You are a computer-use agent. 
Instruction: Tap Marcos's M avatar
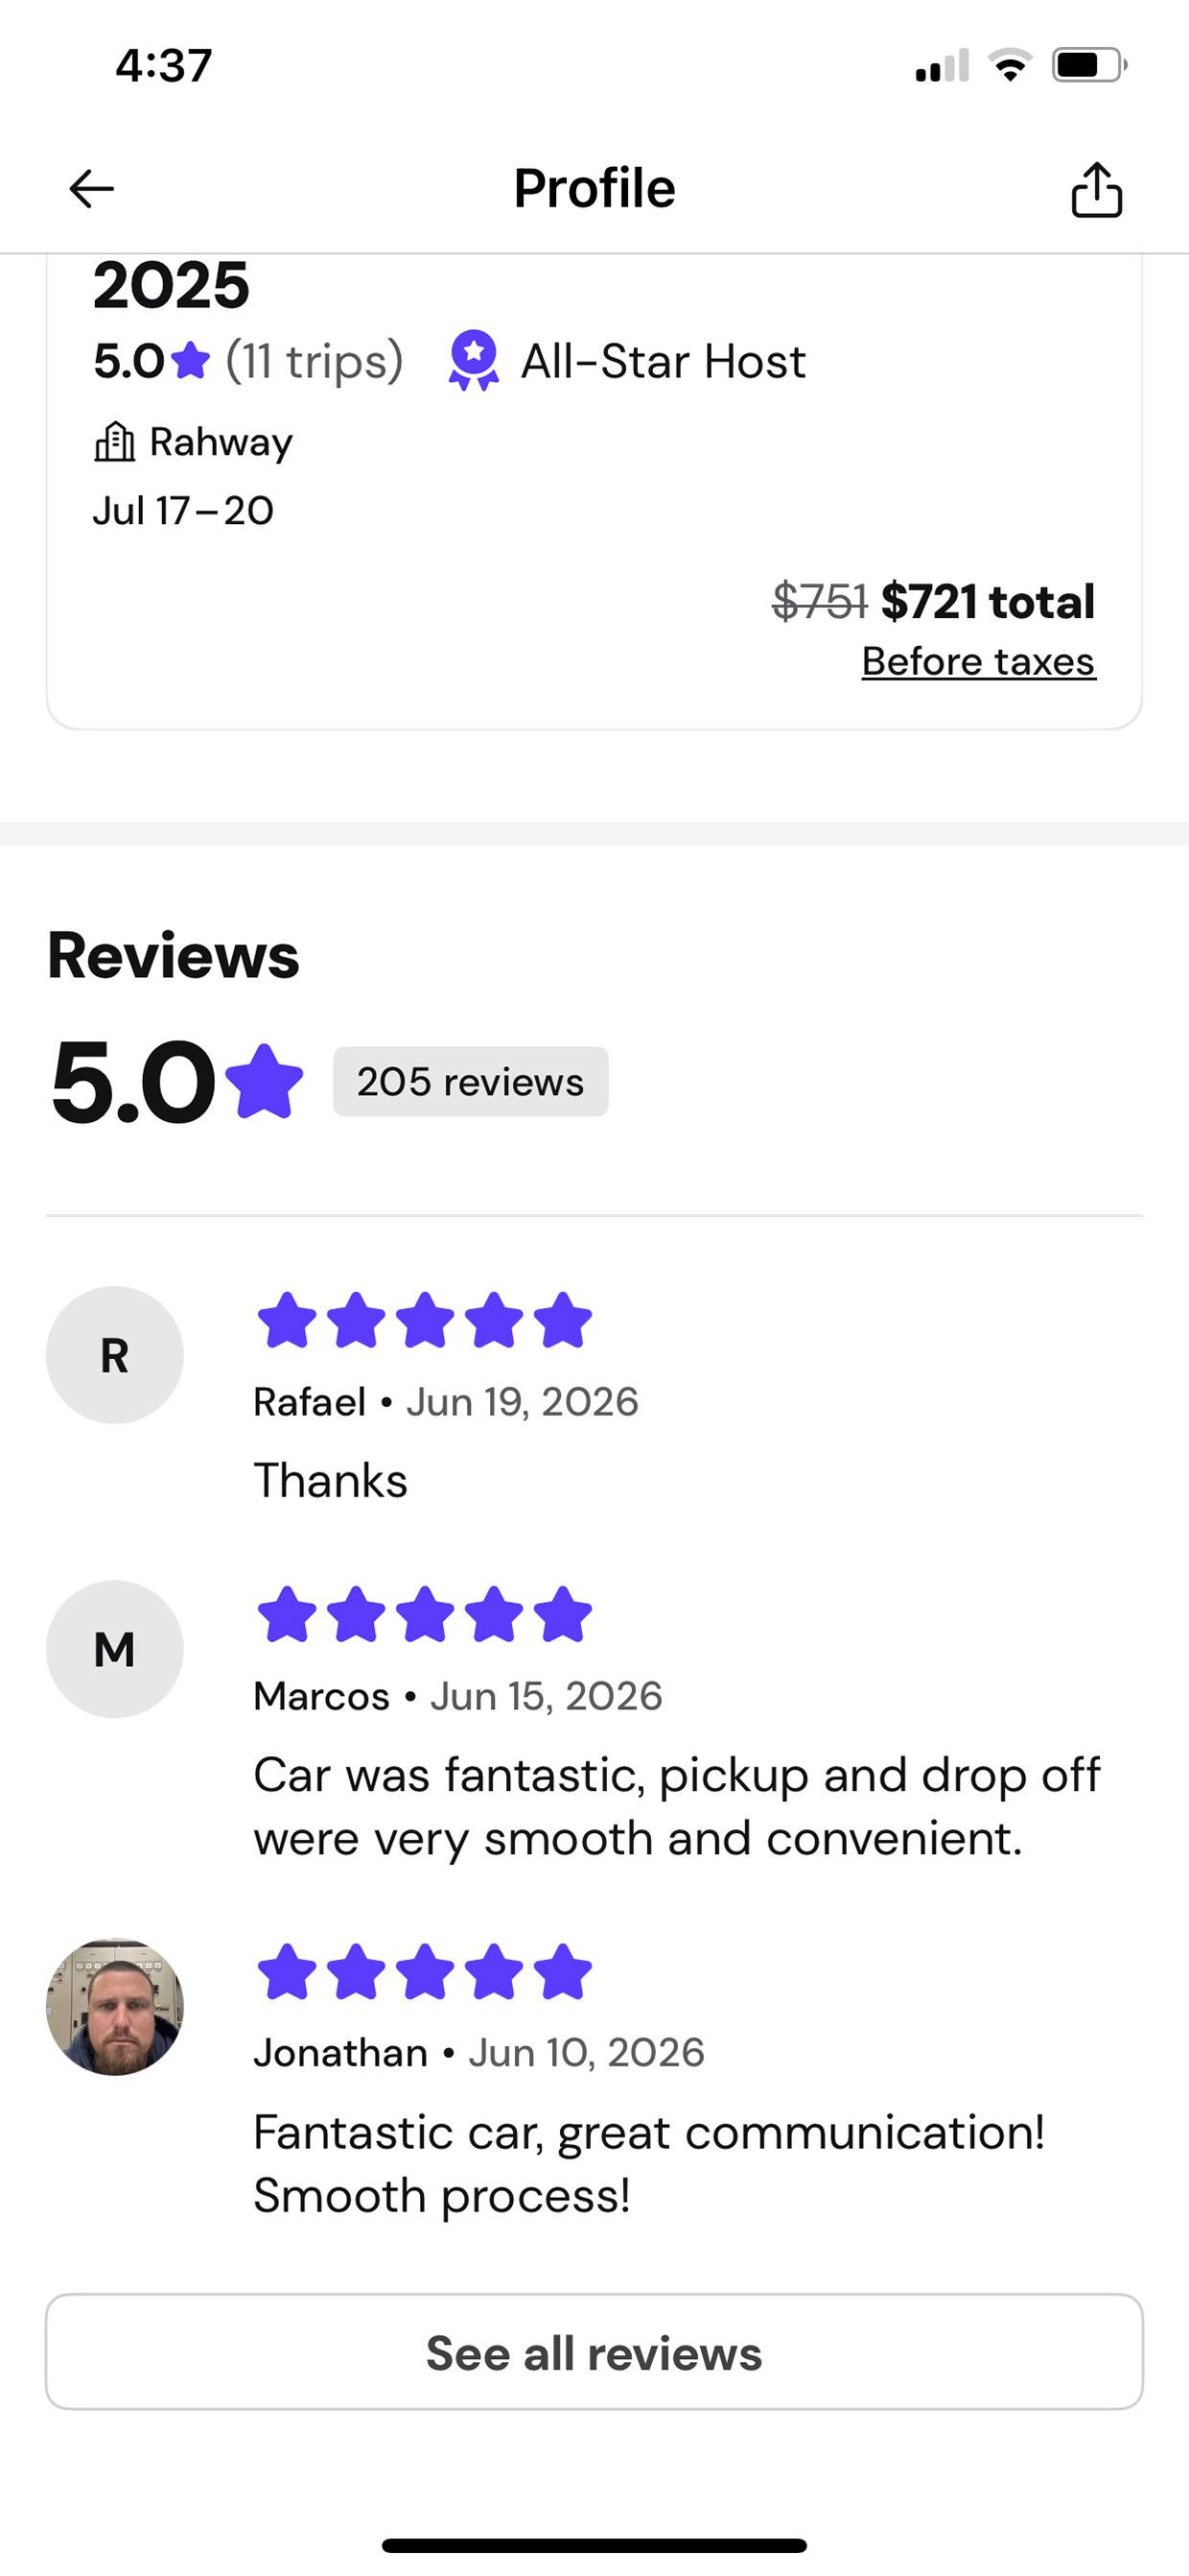coord(115,1649)
